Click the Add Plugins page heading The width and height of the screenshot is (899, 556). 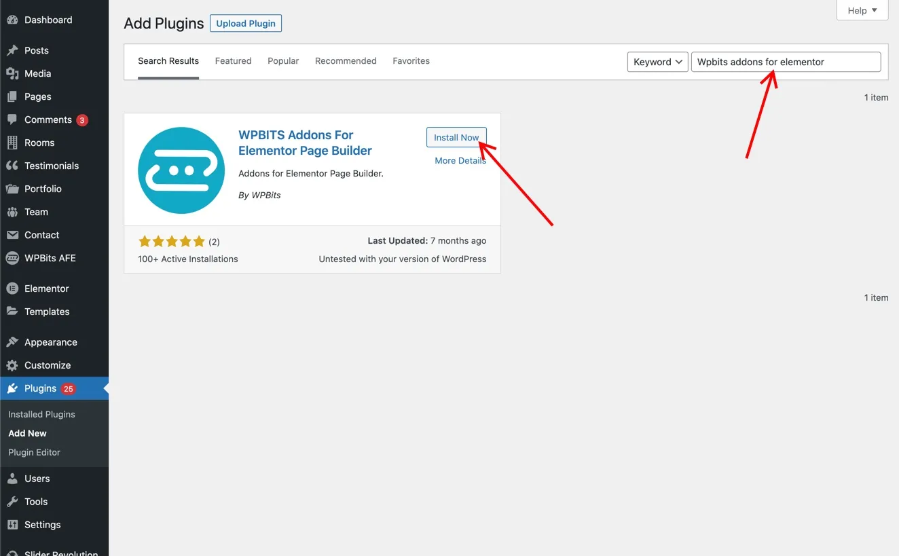tap(164, 23)
